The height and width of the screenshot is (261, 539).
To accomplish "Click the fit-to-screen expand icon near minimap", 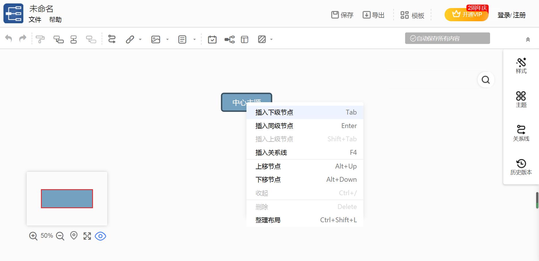I will [87, 236].
